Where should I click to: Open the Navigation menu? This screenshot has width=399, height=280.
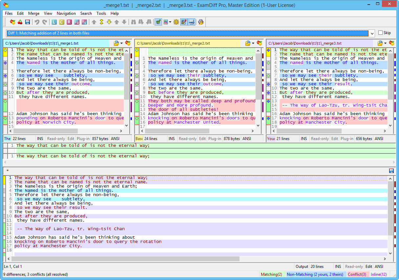point(66,13)
